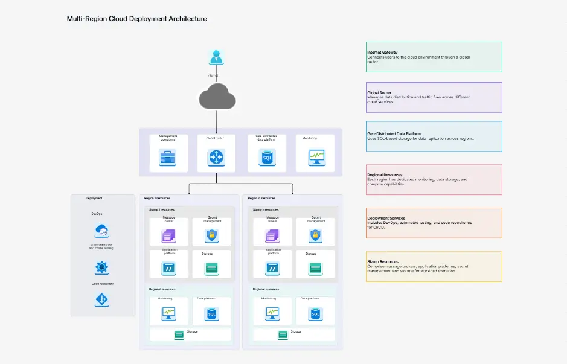
Task: Click the Deployment Services legend box
Action: (x=434, y=222)
